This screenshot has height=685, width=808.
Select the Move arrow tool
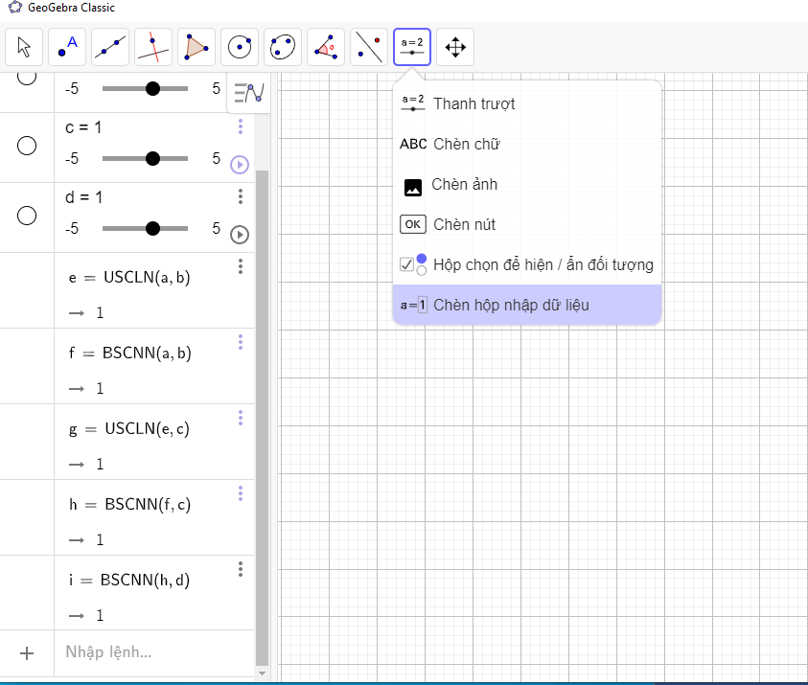24,46
